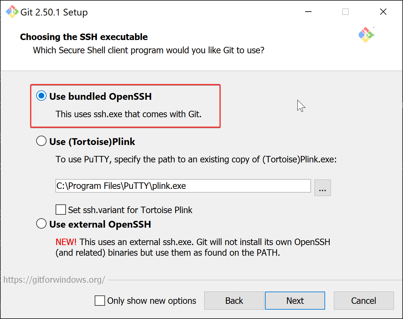The image size is (403, 319).
Task: Go to the previous page with Back
Action: [x=234, y=301]
